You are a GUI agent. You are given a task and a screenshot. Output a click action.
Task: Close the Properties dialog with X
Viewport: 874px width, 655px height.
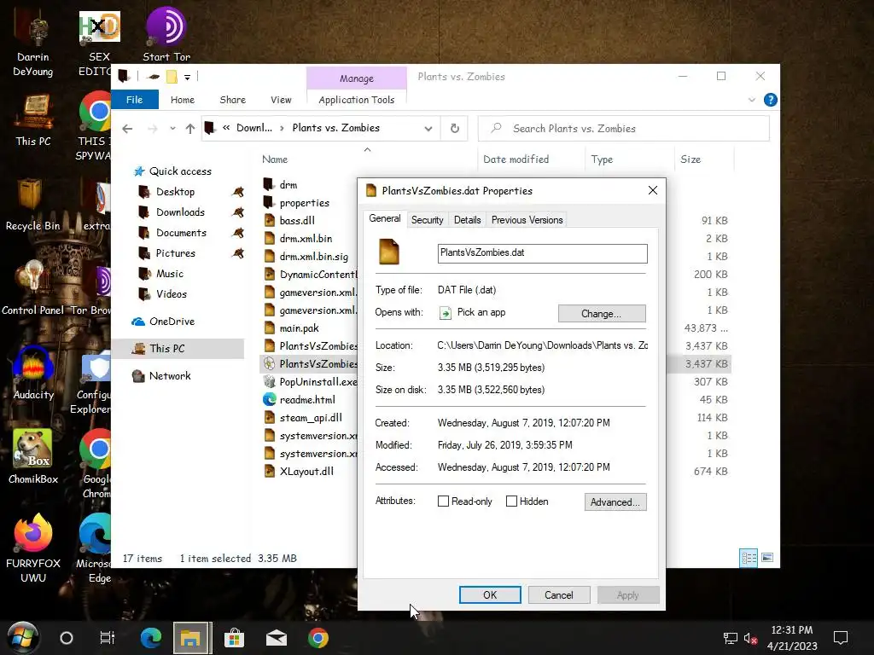[x=652, y=190]
